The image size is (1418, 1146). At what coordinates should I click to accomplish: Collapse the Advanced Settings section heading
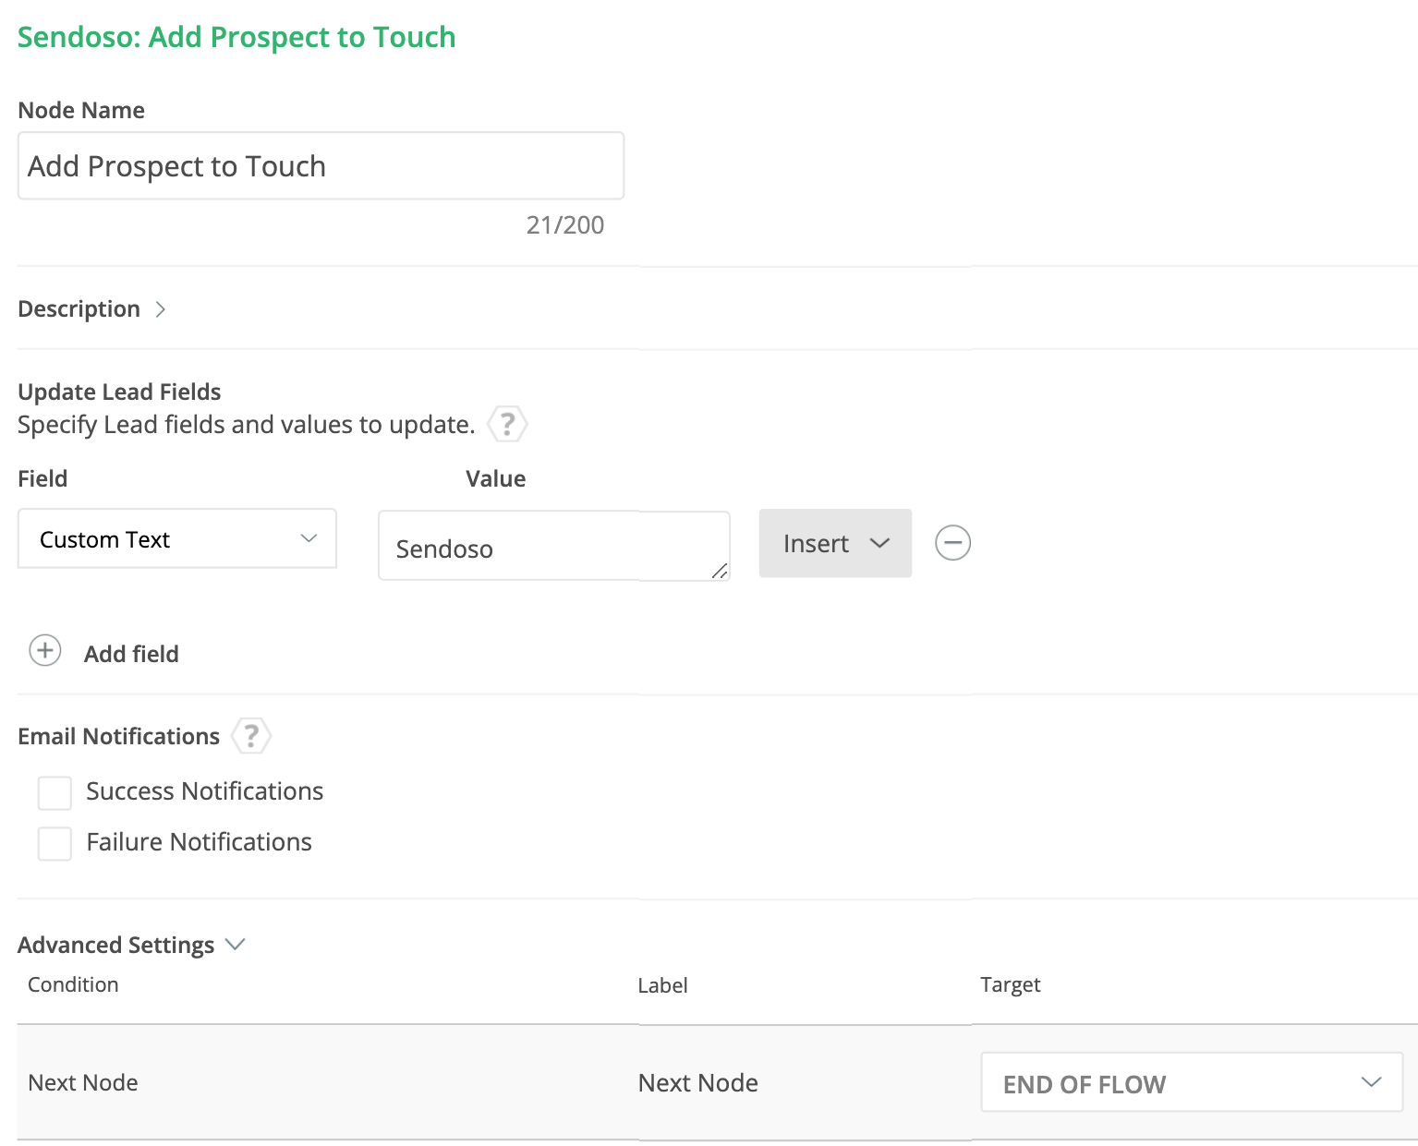tap(115, 945)
